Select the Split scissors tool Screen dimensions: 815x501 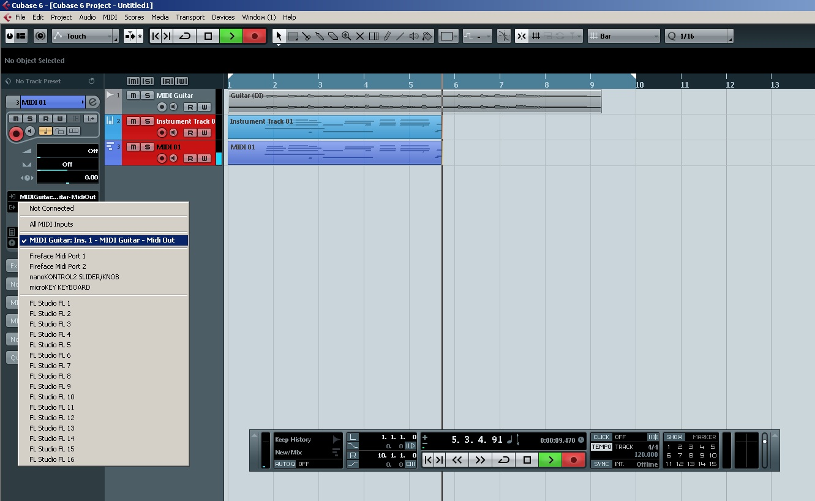(x=306, y=36)
